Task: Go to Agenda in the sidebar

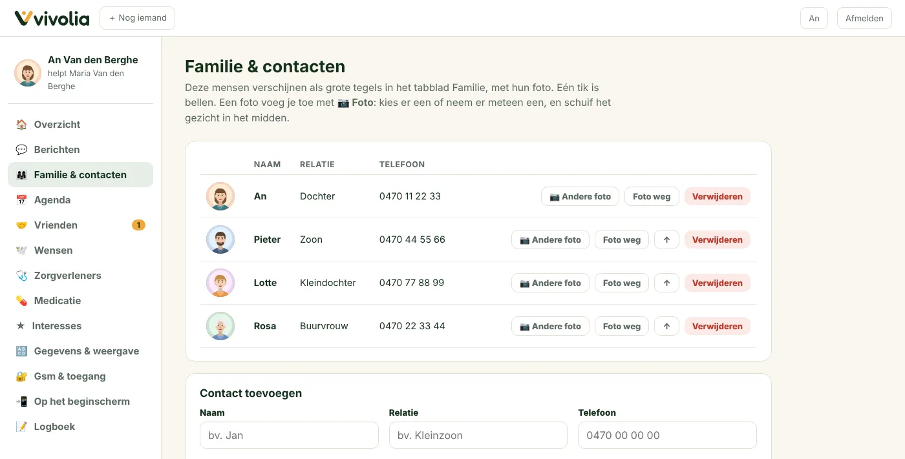Action: point(80,200)
